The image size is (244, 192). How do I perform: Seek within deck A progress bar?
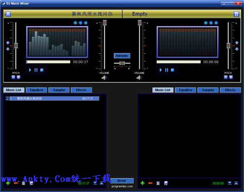click(x=48, y=62)
